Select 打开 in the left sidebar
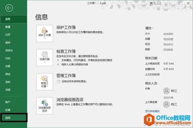This screenshot has width=193, height=128. (8, 35)
